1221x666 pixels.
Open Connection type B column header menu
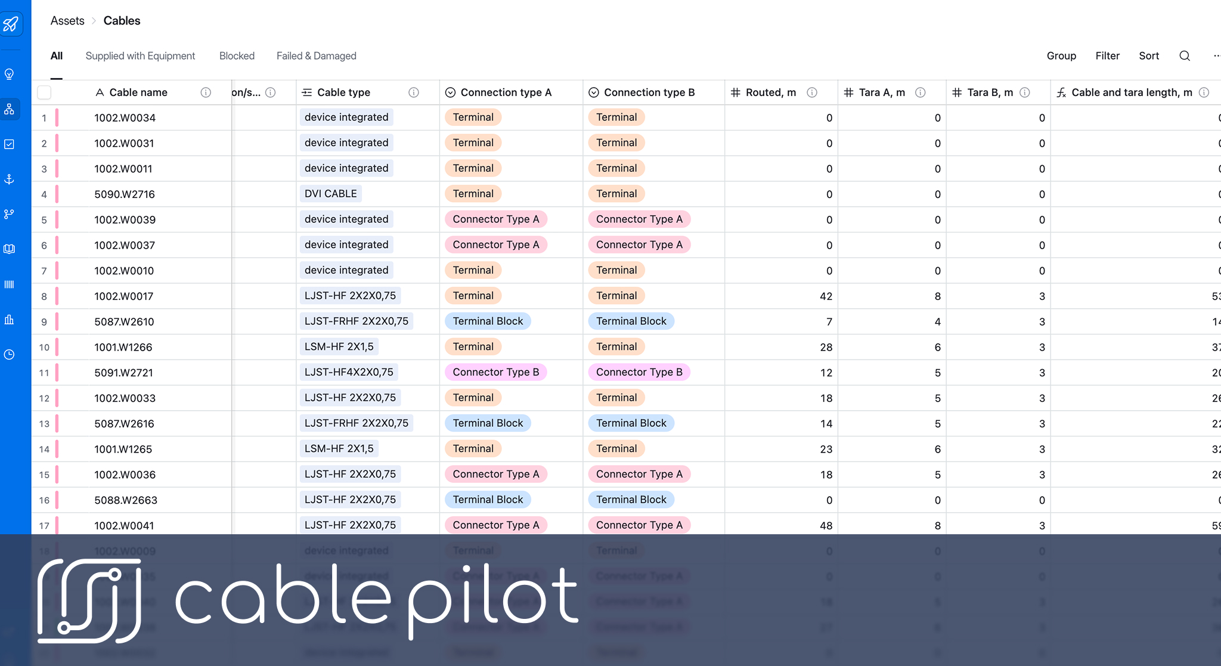[649, 92]
